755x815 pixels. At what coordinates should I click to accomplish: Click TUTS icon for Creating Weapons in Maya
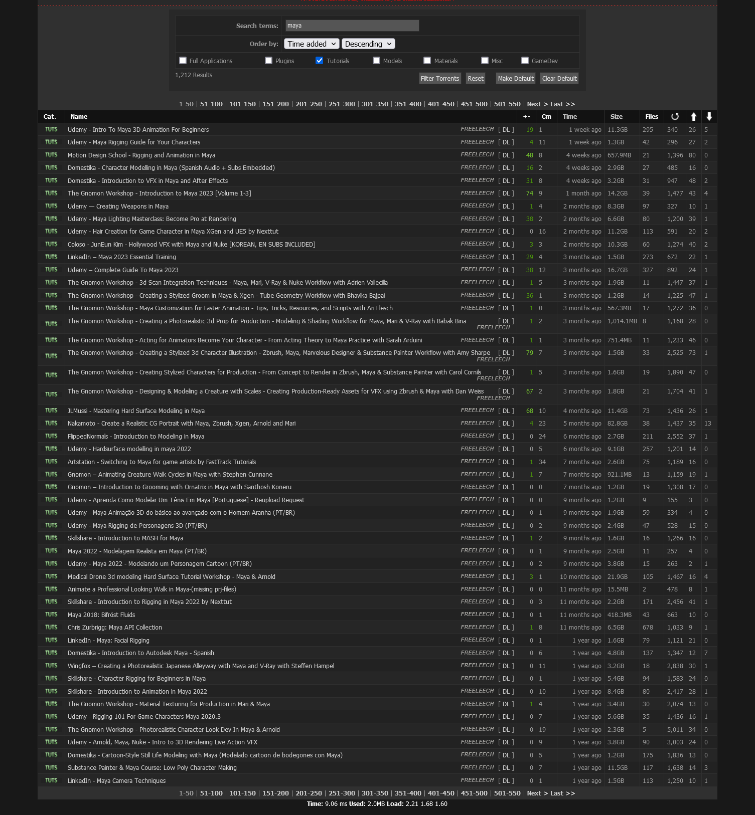click(51, 206)
